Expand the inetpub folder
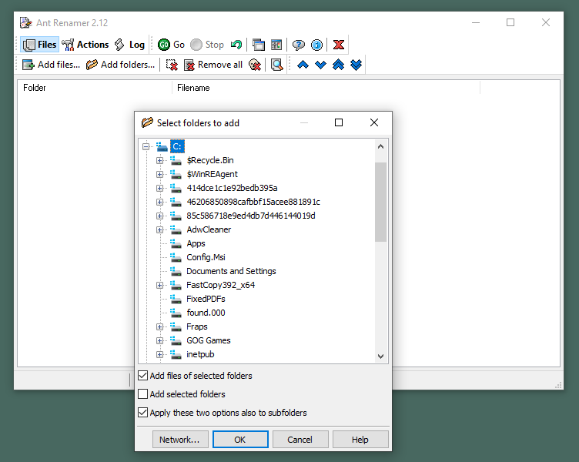The width and height of the screenshot is (579, 462). pos(159,354)
